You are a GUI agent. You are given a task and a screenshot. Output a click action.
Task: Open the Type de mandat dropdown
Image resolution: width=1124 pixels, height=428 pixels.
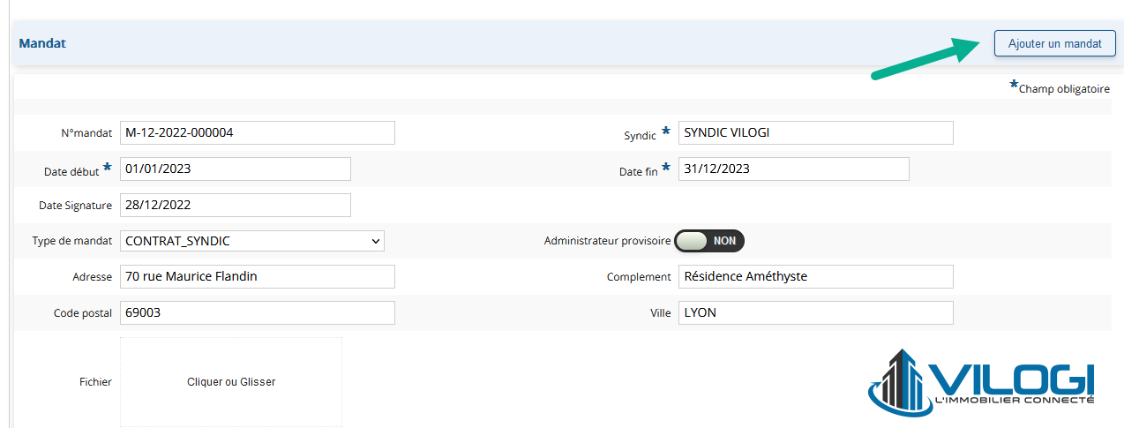(252, 240)
